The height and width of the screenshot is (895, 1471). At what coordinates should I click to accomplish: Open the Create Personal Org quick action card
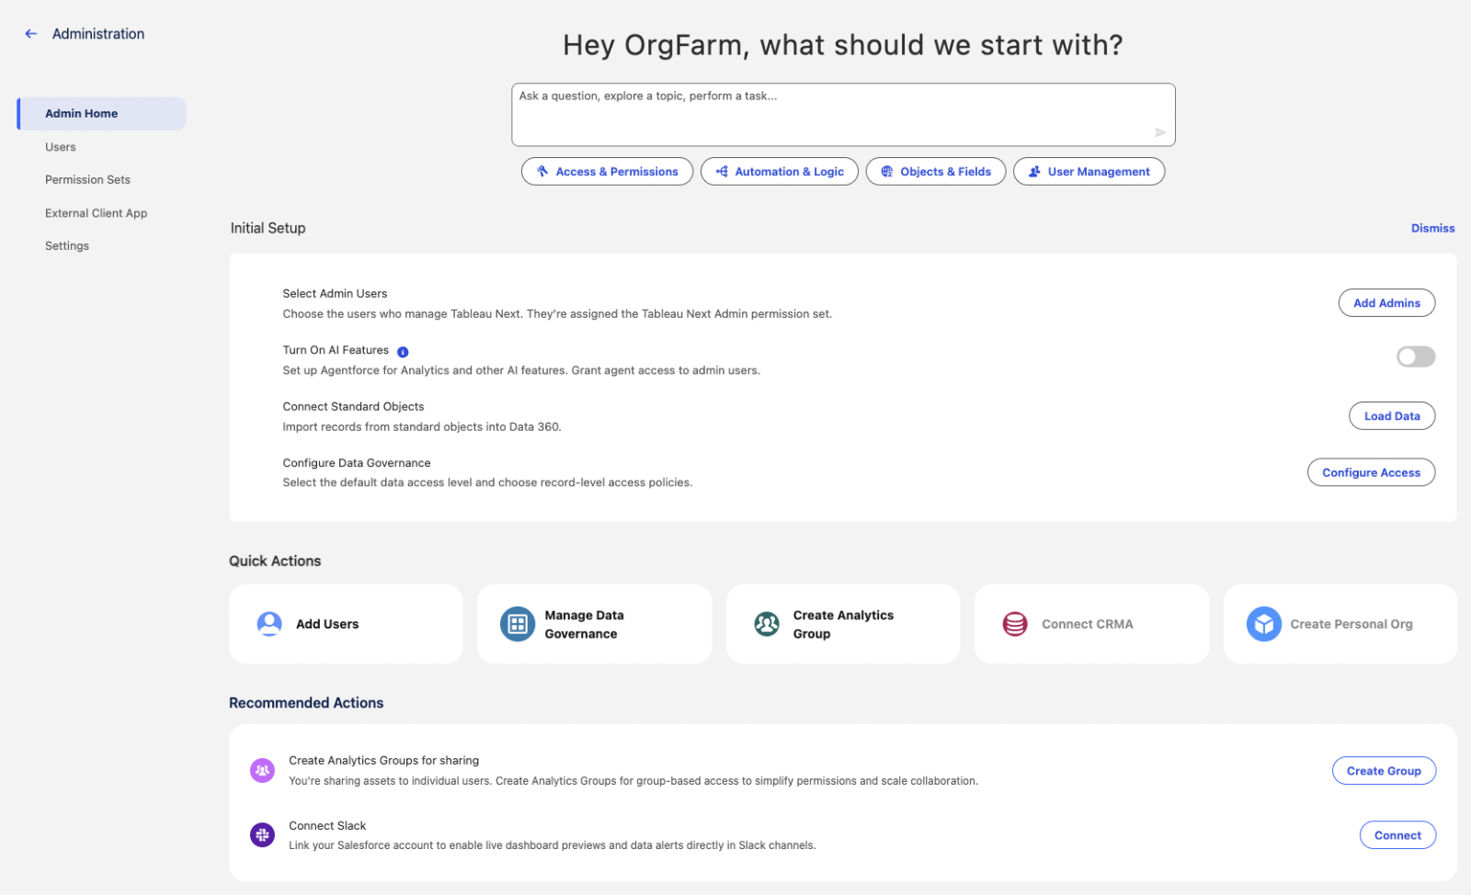click(1340, 624)
